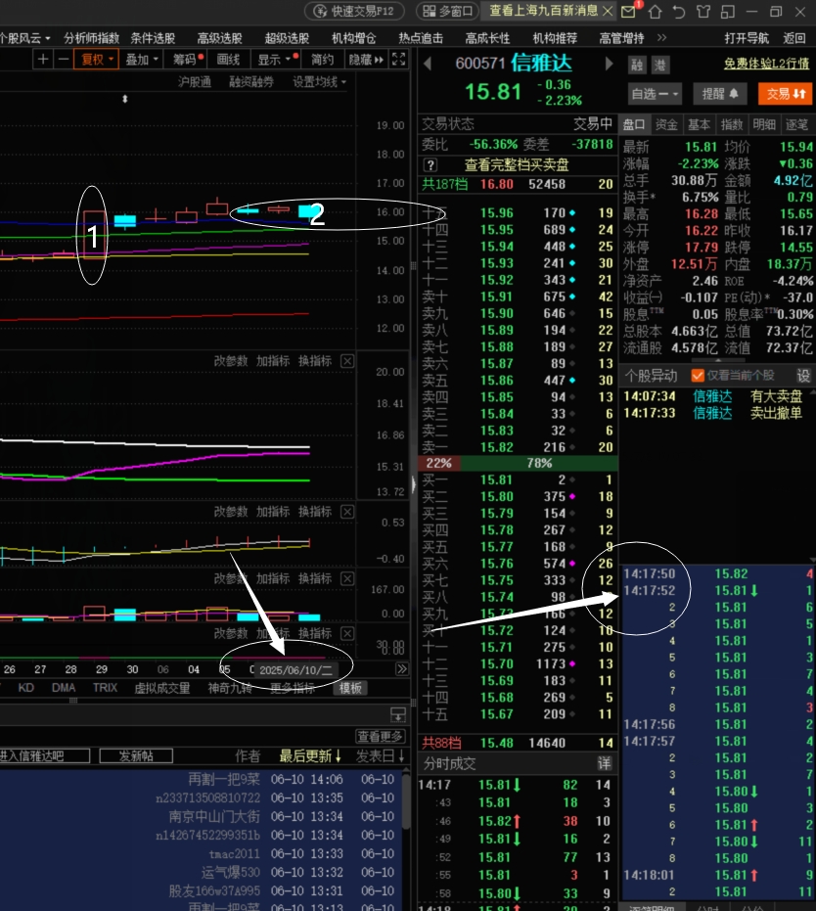Click the undo/back arrow icon in title bar
The width and height of the screenshot is (816, 911).
tap(679, 11)
